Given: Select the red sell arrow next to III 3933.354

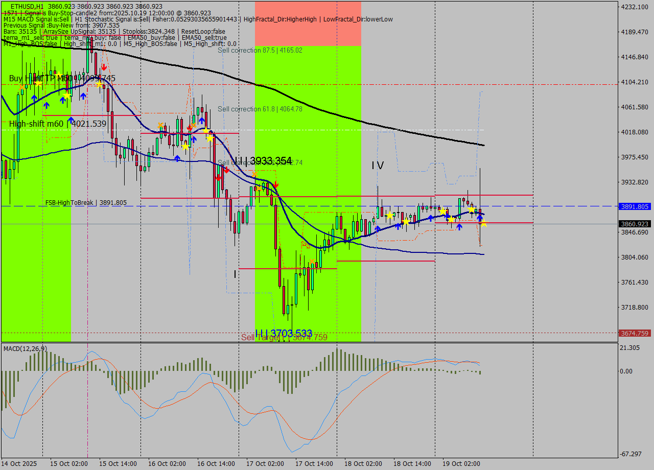Looking at the screenshot, I should (x=275, y=184).
